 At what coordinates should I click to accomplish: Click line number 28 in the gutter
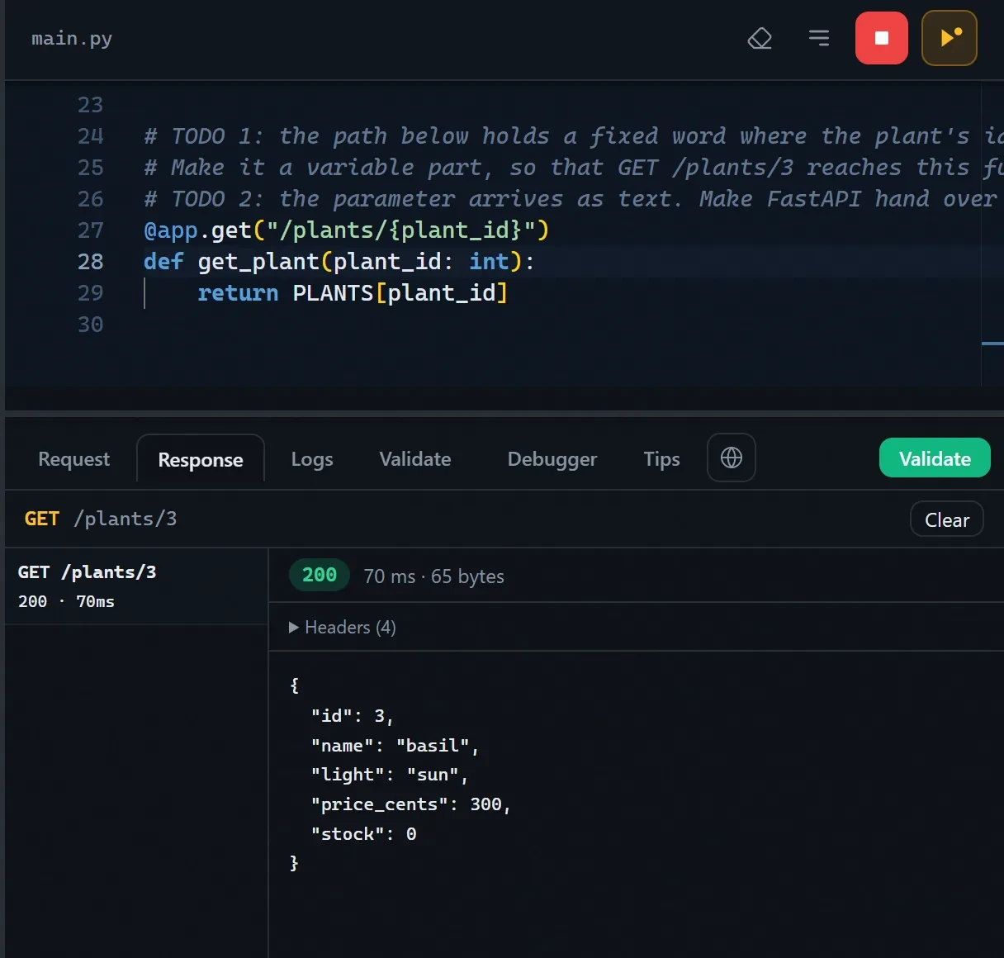tap(91, 262)
